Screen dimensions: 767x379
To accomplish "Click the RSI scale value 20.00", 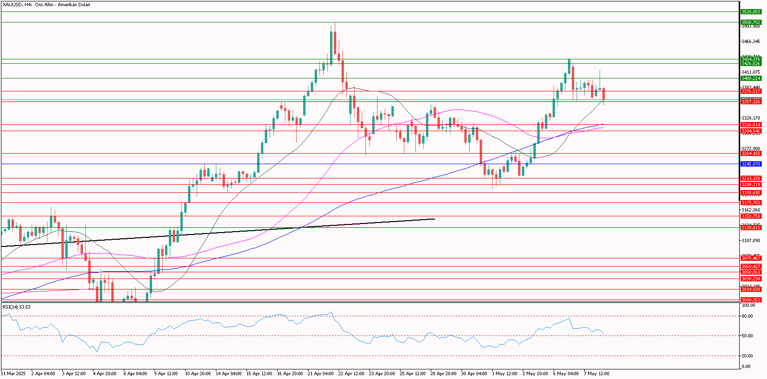I will tap(747, 356).
